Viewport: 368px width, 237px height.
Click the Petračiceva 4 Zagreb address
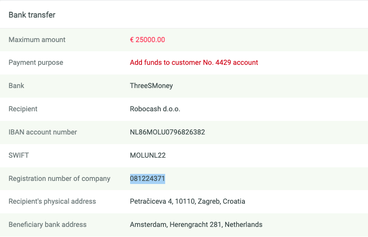(x=188, y=202)
